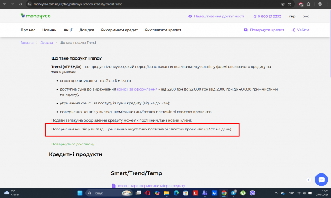Click Повернути кредит button
331x198 pixels.
click(264, 30)
